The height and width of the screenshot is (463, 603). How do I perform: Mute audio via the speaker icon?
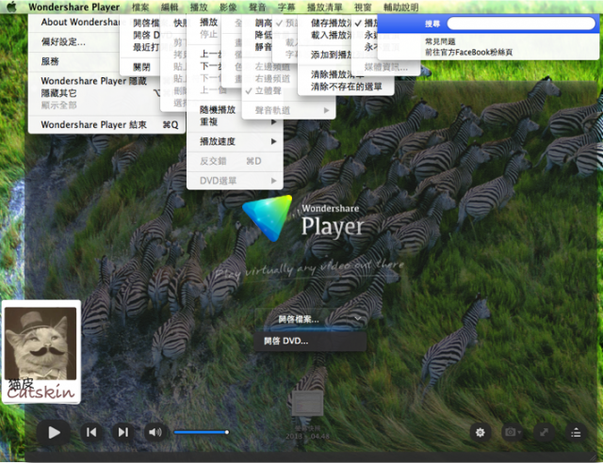[155, 433]
